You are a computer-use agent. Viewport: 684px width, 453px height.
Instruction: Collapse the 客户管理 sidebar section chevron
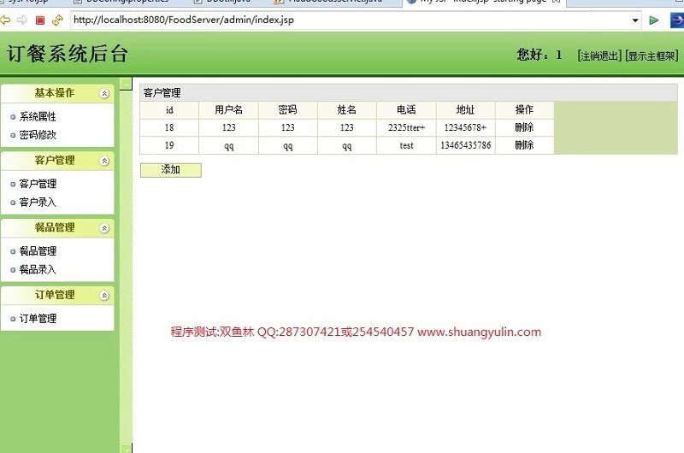(104, 161)
